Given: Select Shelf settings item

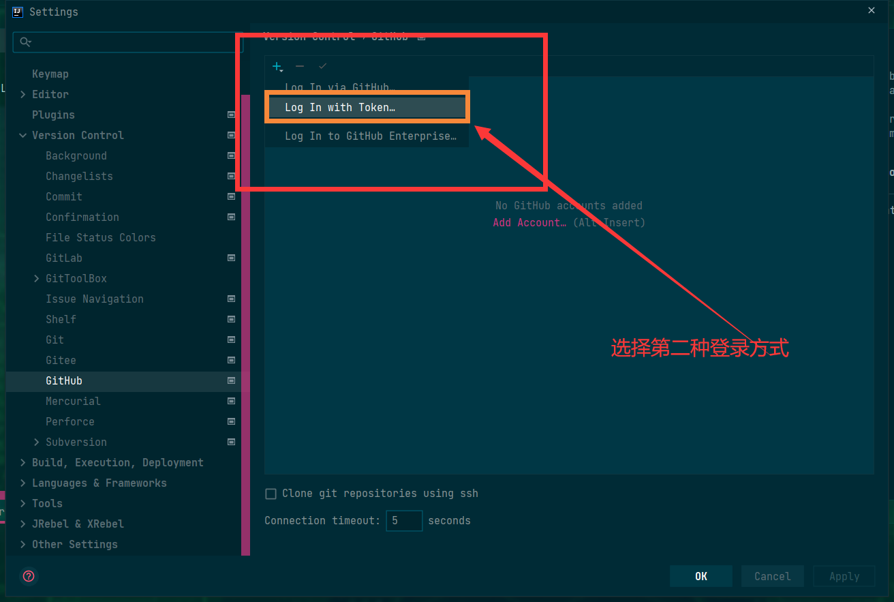Looking at the screenshot, I should [x=61, y=319].
